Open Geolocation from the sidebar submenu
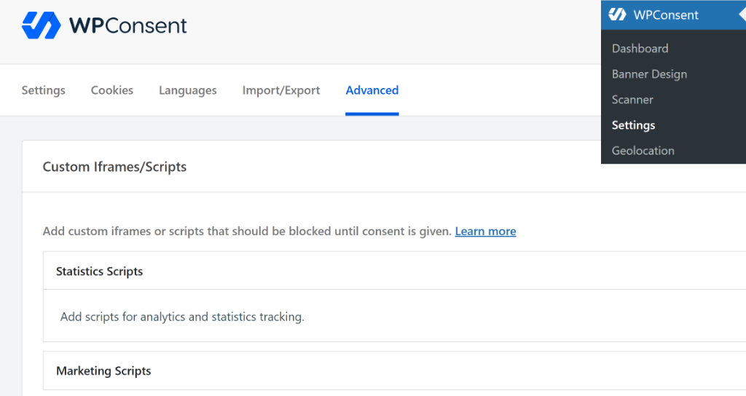The height and width of the screenshot is (396, 746). tap(643, 151)
